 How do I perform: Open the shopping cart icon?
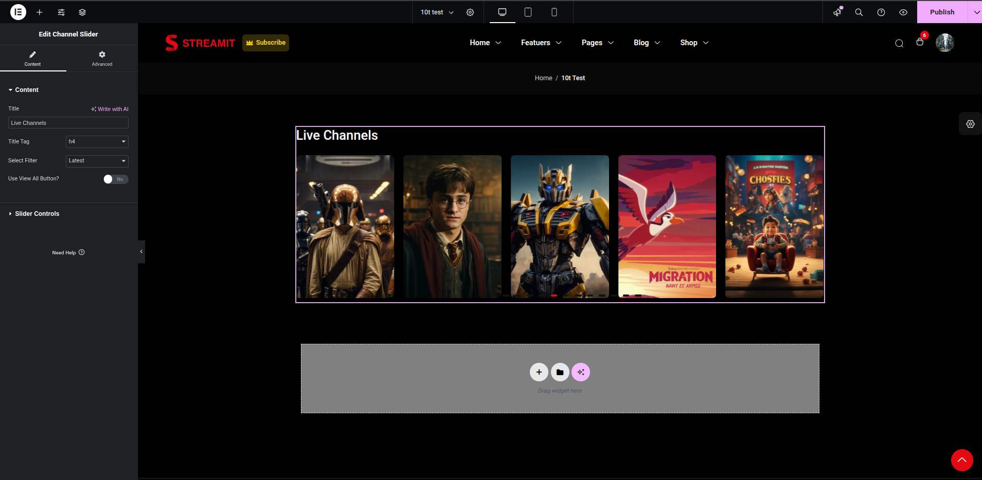pos(920,42)
